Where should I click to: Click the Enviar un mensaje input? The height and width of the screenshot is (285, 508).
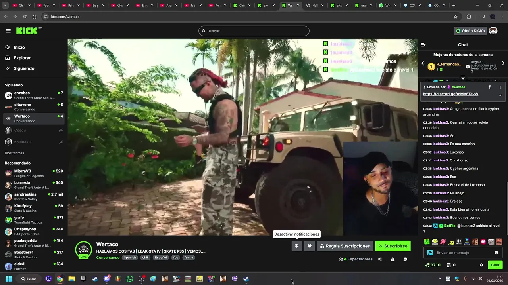pyautogui.click(x=463, y=253)
